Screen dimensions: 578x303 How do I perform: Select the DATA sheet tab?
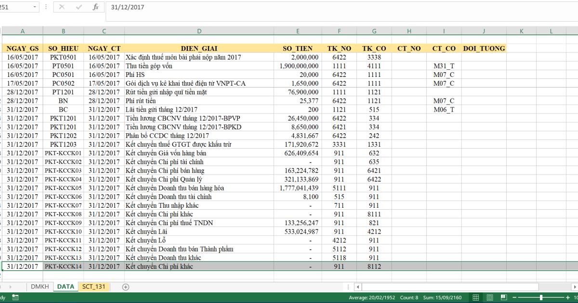65,286
